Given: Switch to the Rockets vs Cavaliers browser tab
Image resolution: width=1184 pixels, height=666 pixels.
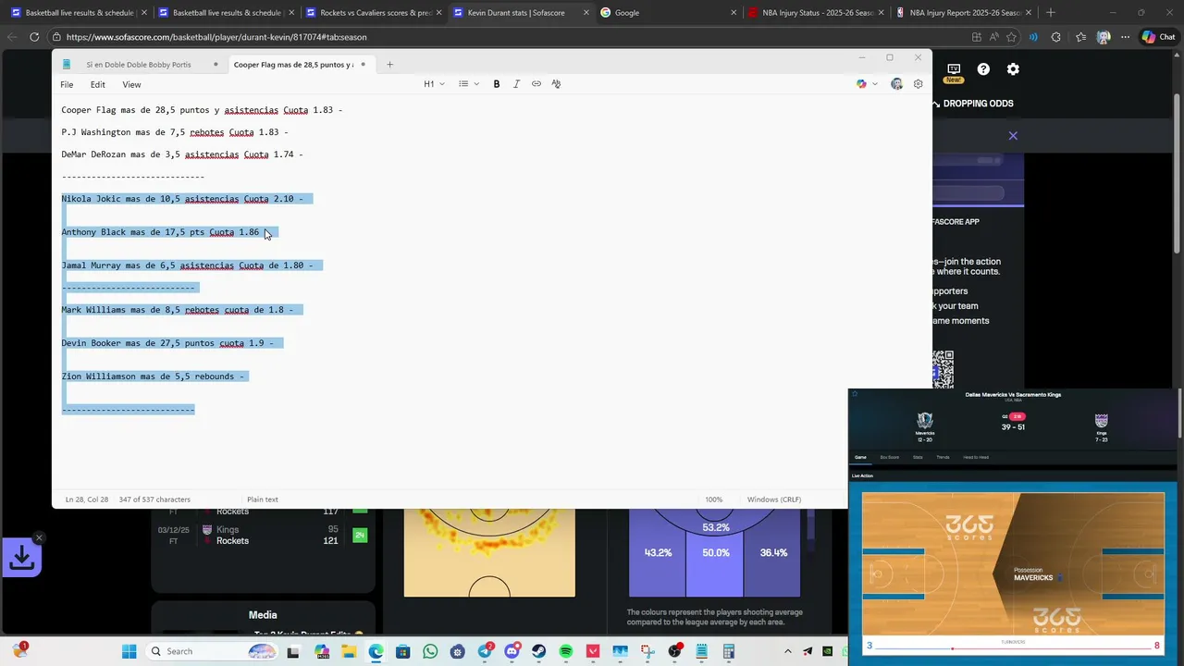Looking at the screenshot, I should [x=375, y=13].
